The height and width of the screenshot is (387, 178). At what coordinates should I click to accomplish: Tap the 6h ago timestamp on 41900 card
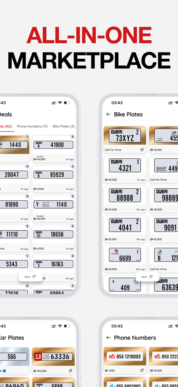pos(70,159)
